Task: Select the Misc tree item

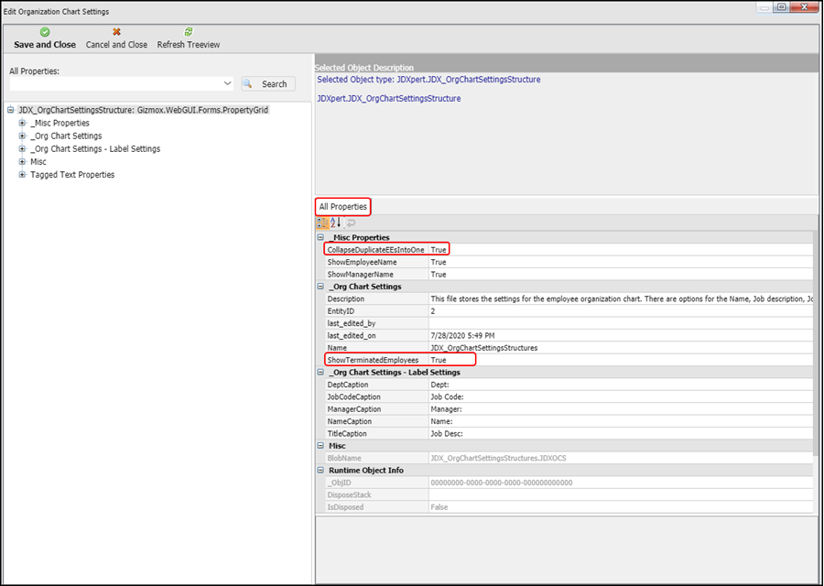Action: [38, 161]
